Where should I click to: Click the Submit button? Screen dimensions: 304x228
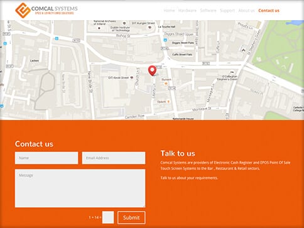tap(131, 217)
